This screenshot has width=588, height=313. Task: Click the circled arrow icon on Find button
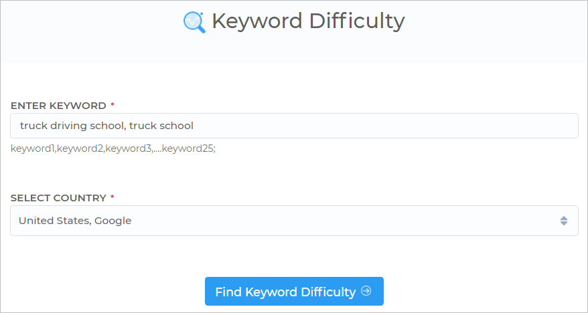(366, 291)
